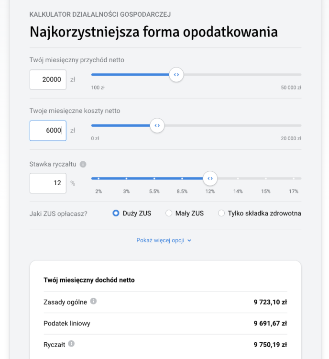
Task: Click the 15% tick on rate slider
Action: (x=265, y=179)
